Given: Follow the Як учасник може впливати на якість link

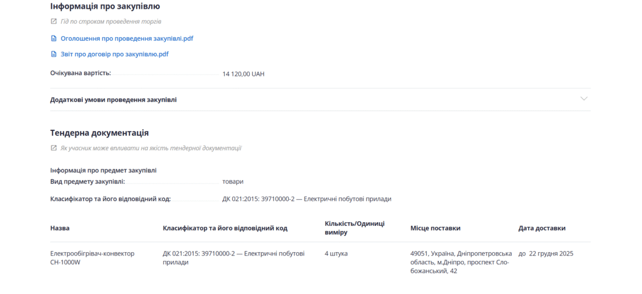Looking at the screenshot, I should point(151,148).
